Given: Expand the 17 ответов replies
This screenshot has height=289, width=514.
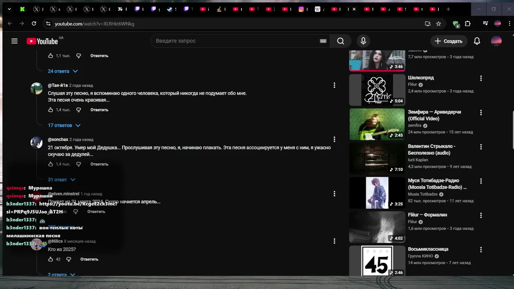Looking at the screenshot, I should (64, 125).
